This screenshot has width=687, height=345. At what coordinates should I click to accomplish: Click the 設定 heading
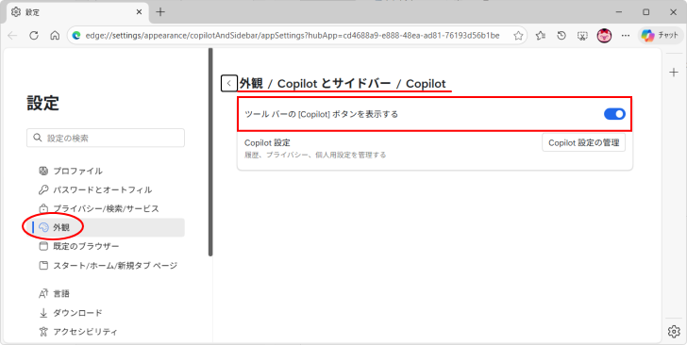(x=43, y=104)
